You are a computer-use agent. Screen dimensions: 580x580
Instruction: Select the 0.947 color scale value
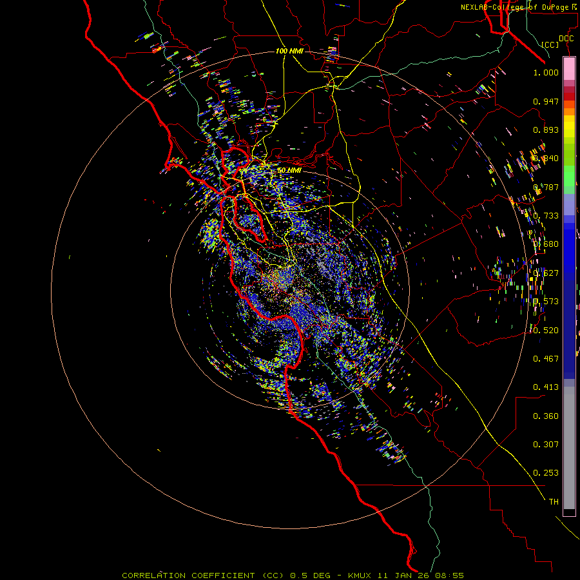(x=546, y=101)
